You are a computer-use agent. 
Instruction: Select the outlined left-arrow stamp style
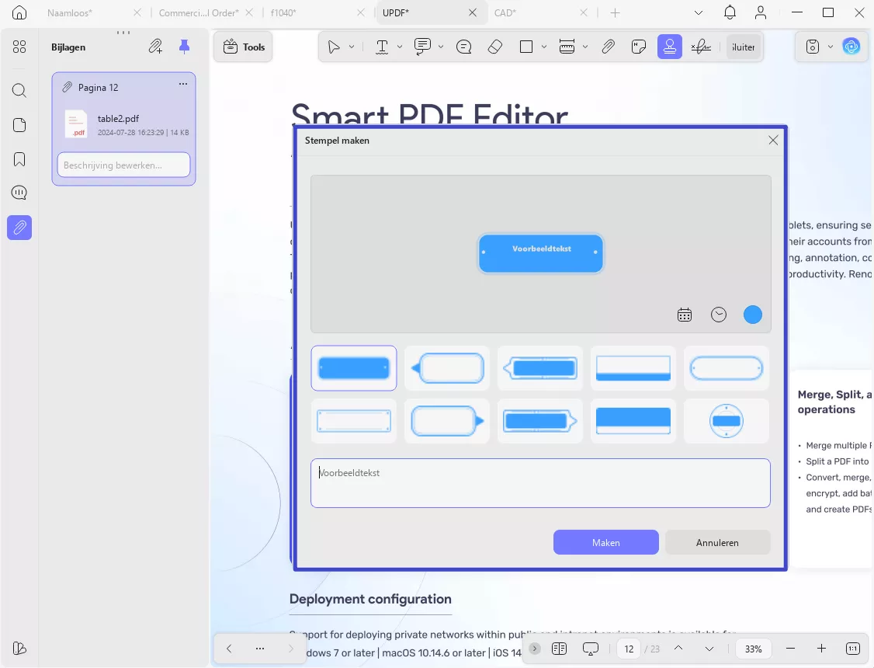(447, 368)
